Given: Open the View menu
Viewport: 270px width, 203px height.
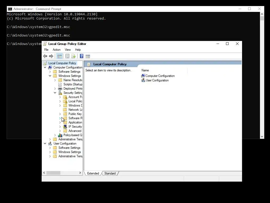Looking at the screenshot, I should (68, 50).
